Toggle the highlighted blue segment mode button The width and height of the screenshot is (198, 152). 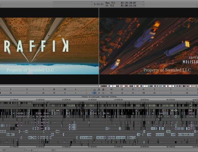(94, 93)
